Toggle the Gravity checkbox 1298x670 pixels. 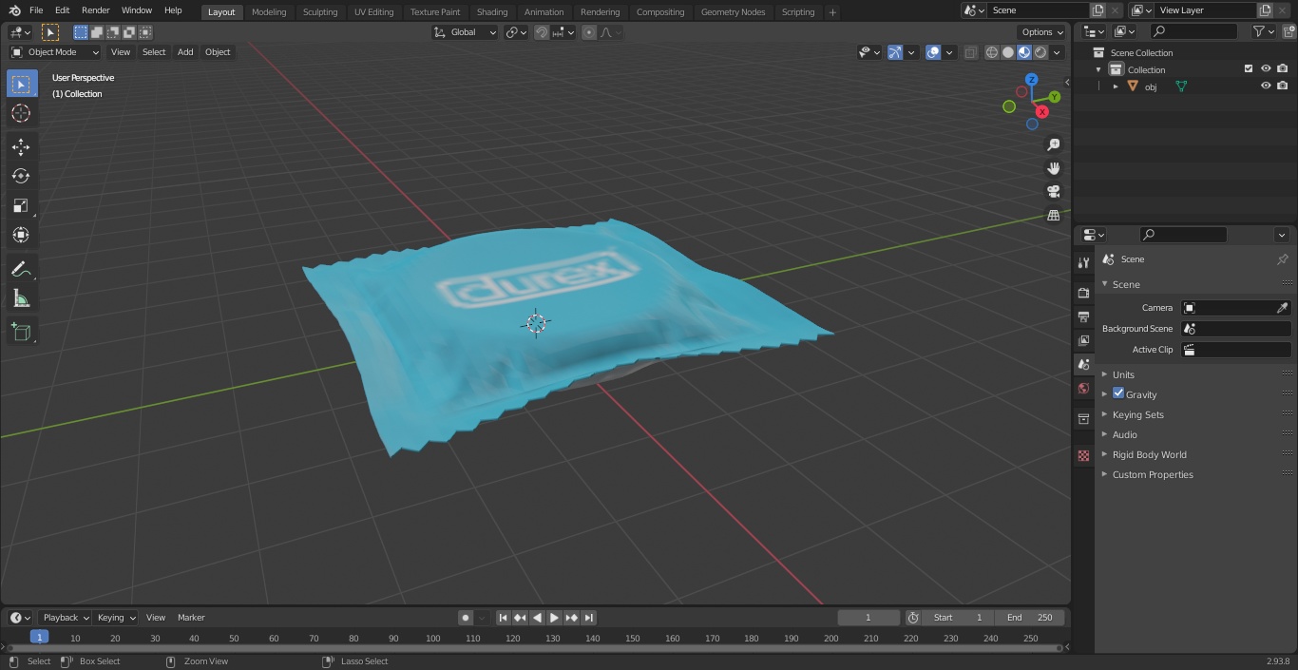pos(1118,393)
